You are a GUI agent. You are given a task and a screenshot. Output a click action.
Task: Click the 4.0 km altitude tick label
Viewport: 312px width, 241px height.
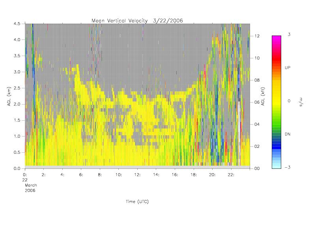(x=17, y=39)
